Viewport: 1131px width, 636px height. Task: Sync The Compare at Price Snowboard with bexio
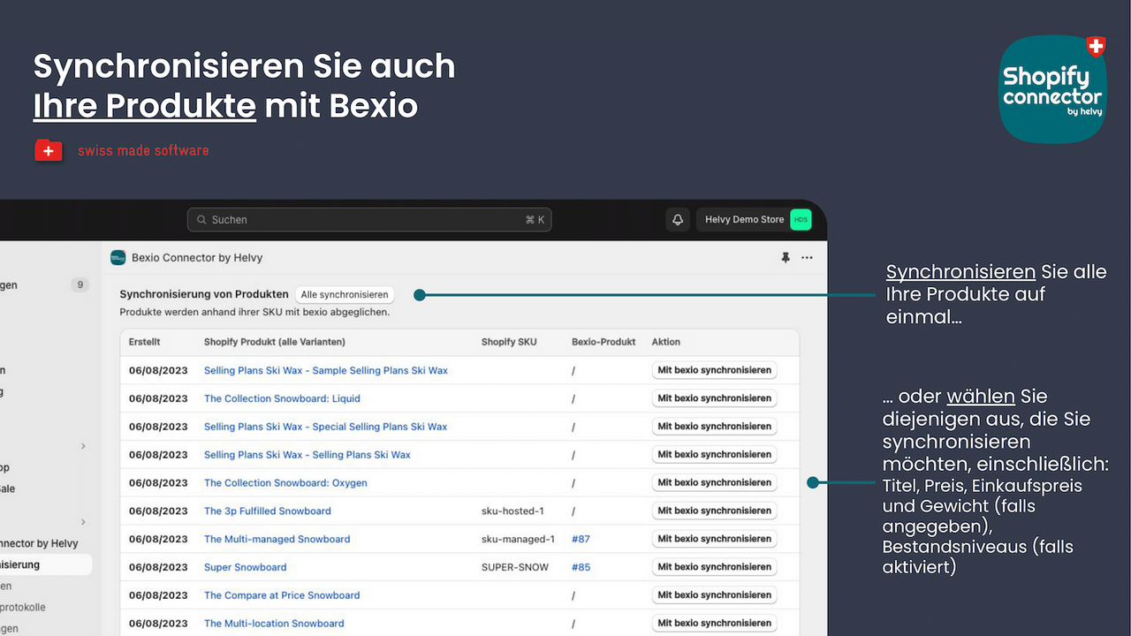(x=714, y=595)
